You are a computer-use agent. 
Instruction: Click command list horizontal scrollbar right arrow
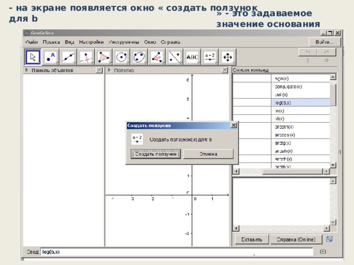coord(326,171)
